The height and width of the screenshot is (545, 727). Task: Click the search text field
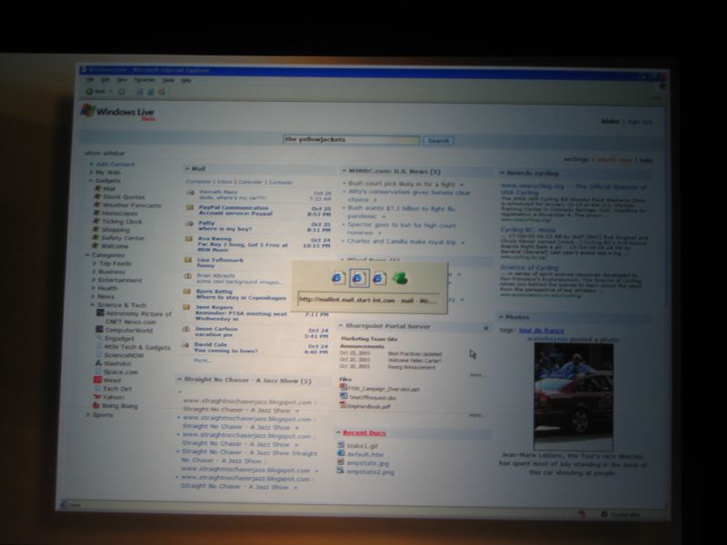[351, 140]
